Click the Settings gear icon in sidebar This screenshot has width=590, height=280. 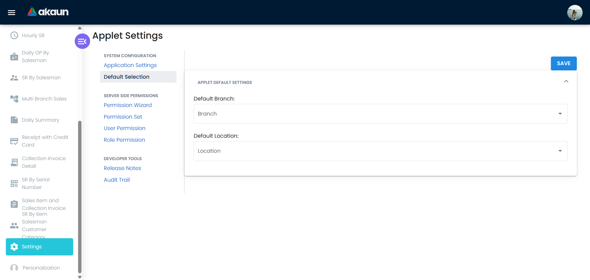pyautogui.click(x=14, y=246)
